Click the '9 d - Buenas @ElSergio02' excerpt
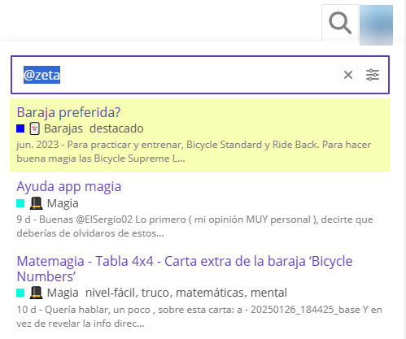The height and width of the screenshot is (339, 406). pyautogui.click(x=194, y=226)
